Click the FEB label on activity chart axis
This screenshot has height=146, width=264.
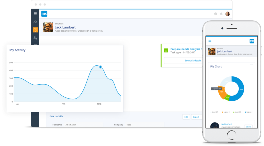63,104
